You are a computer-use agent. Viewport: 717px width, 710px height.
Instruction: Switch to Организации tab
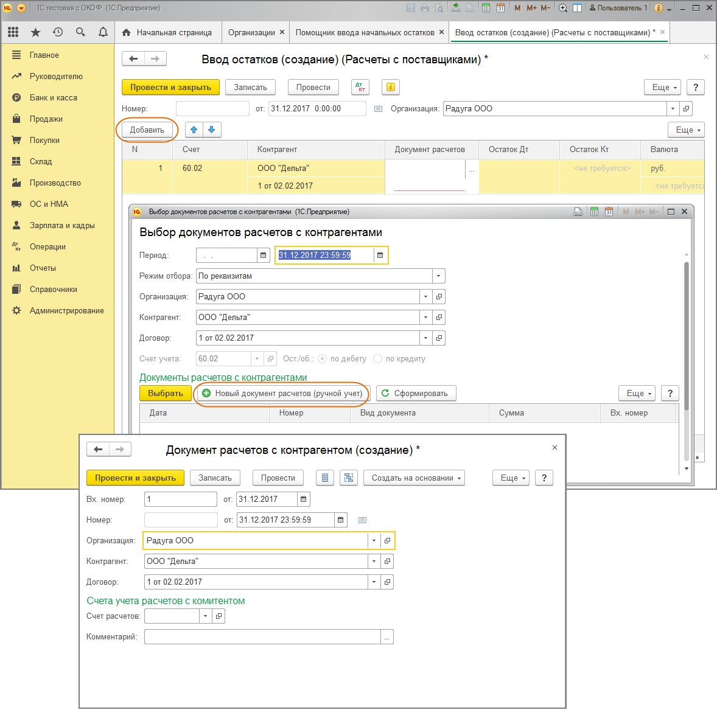pyautogui.click(x=251, y=32)
